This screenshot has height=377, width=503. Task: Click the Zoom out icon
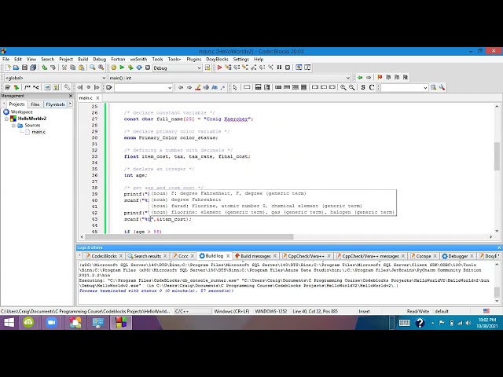(352, 87)
